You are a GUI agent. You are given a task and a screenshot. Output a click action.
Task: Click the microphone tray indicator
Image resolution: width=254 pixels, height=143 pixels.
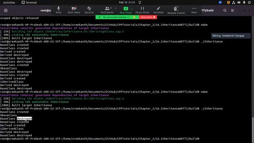[x=244, y=2]
